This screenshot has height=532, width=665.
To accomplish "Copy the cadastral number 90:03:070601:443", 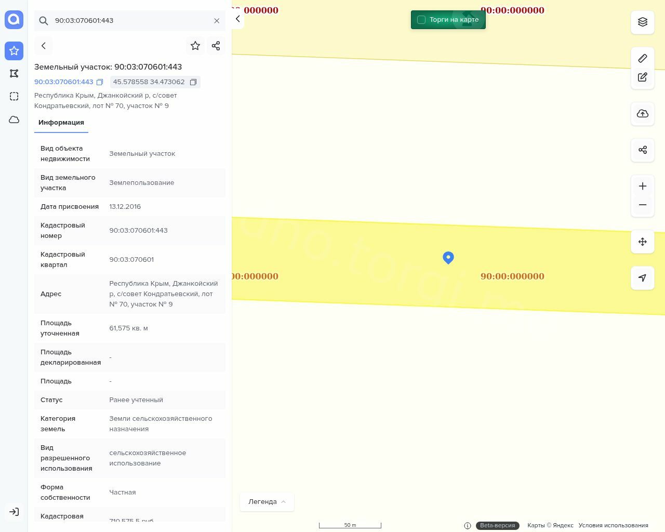I will click(x=100, y=82).
